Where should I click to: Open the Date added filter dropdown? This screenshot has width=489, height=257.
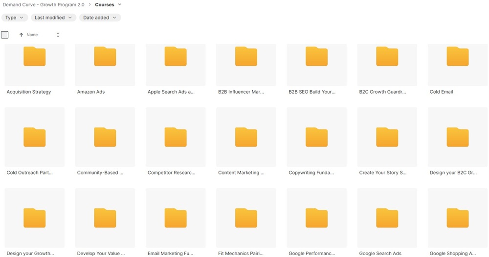pos(100,18)
